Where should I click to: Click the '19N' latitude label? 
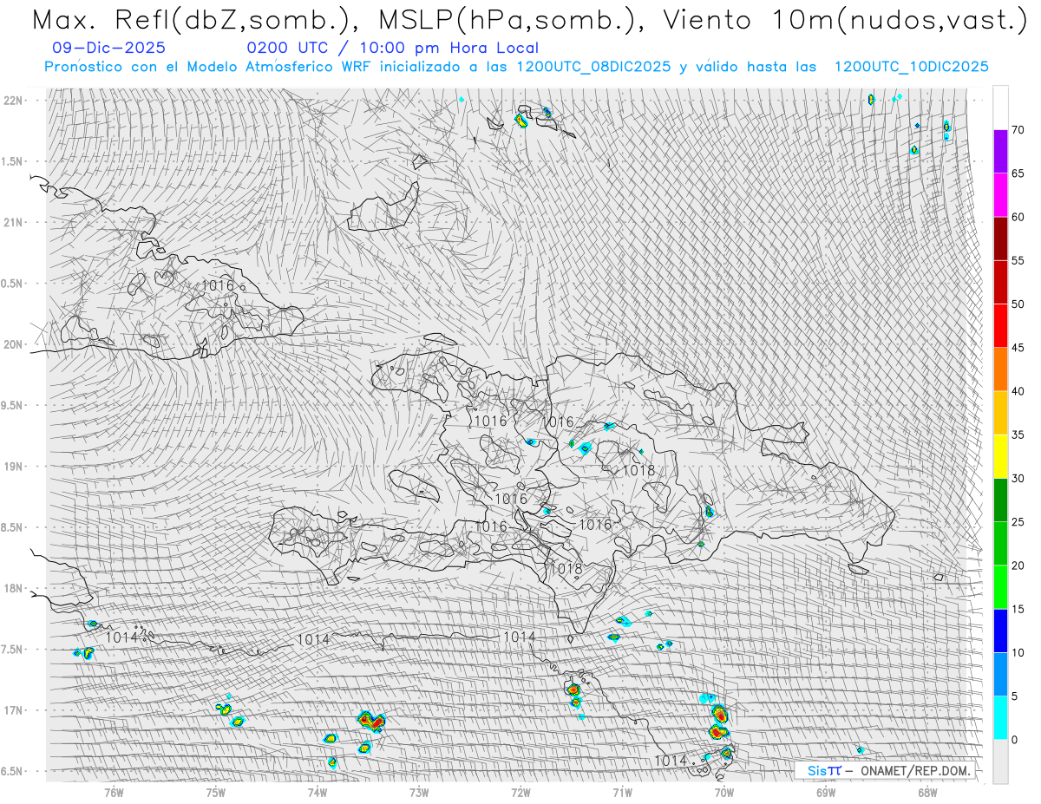click(14, 467)
